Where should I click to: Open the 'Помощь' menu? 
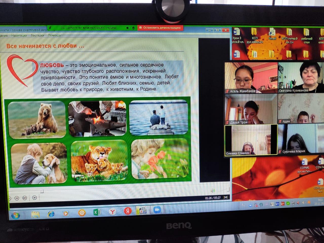[x=54, y=35]
